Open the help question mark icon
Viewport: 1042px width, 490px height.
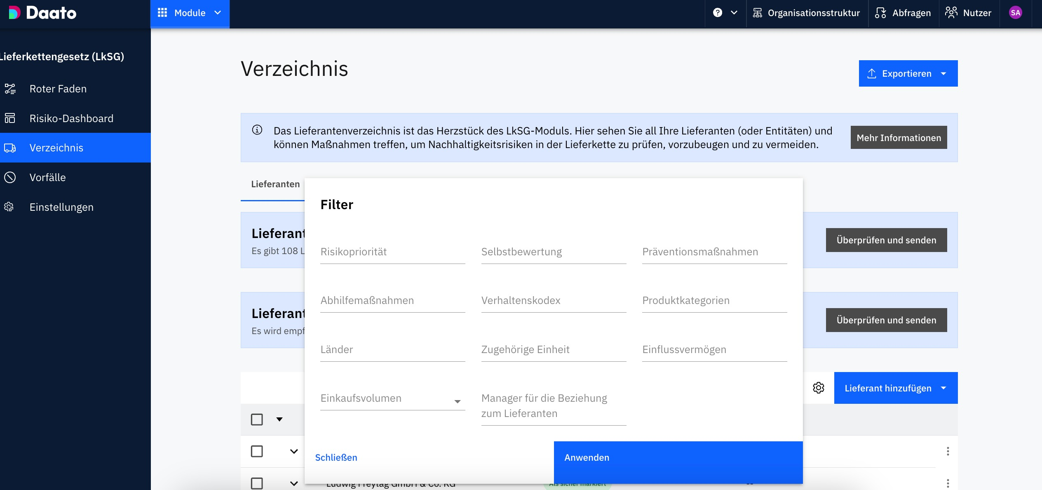(718, 13)
